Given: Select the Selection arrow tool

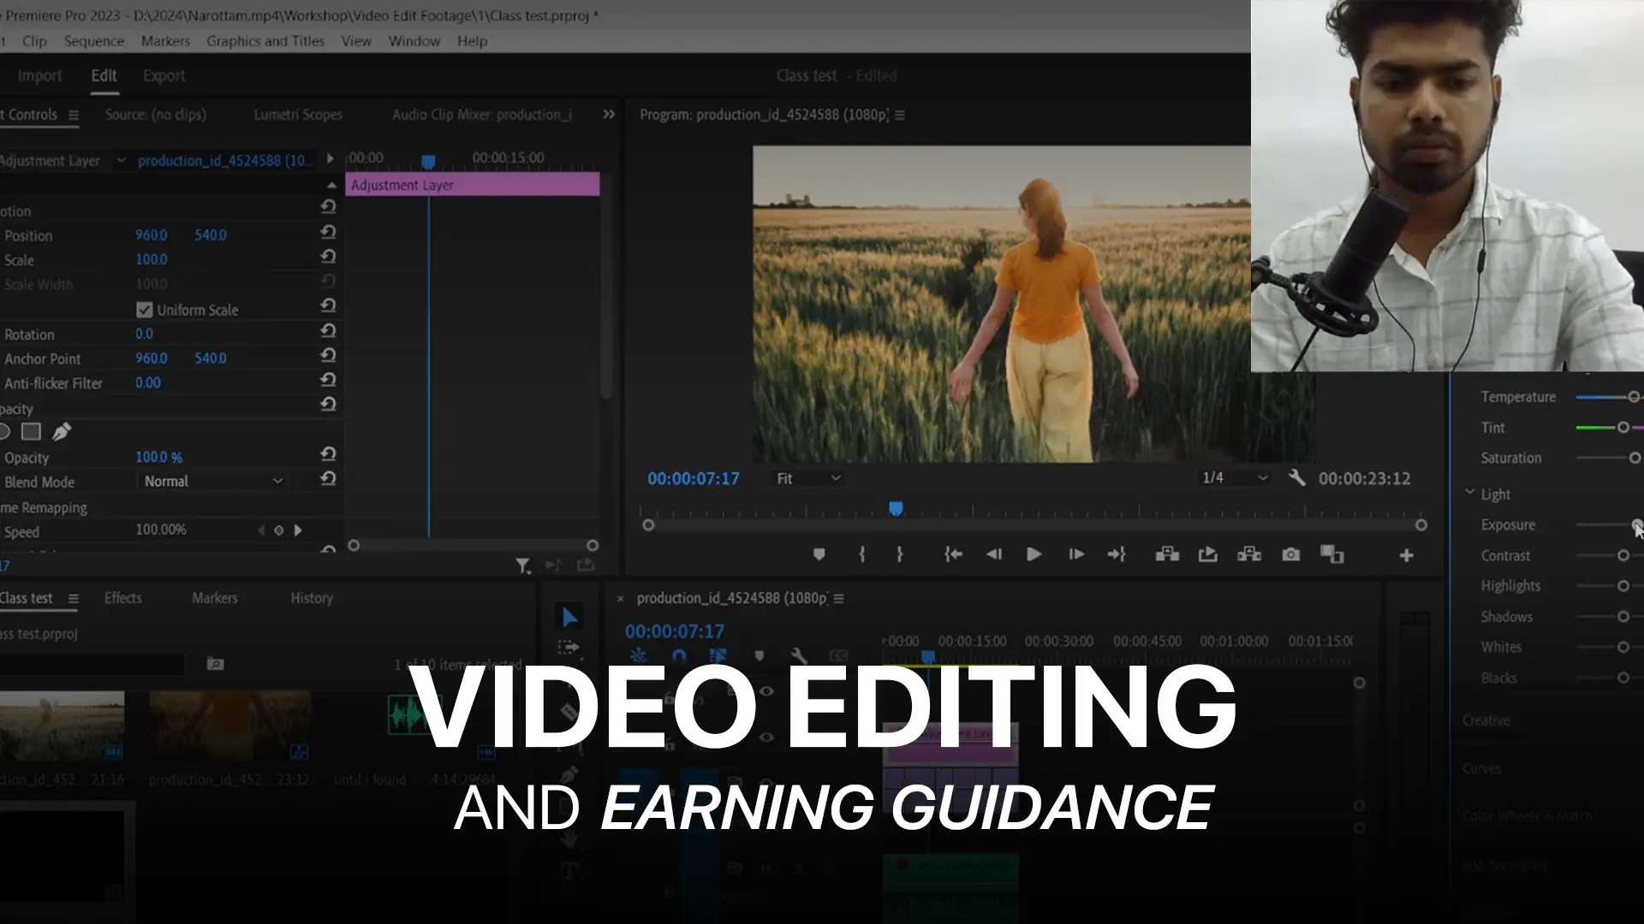Looking at the screenshot, I should (x=569, y=617).
